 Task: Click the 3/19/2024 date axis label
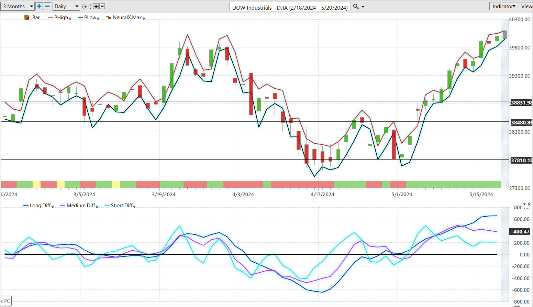point(164,195)
